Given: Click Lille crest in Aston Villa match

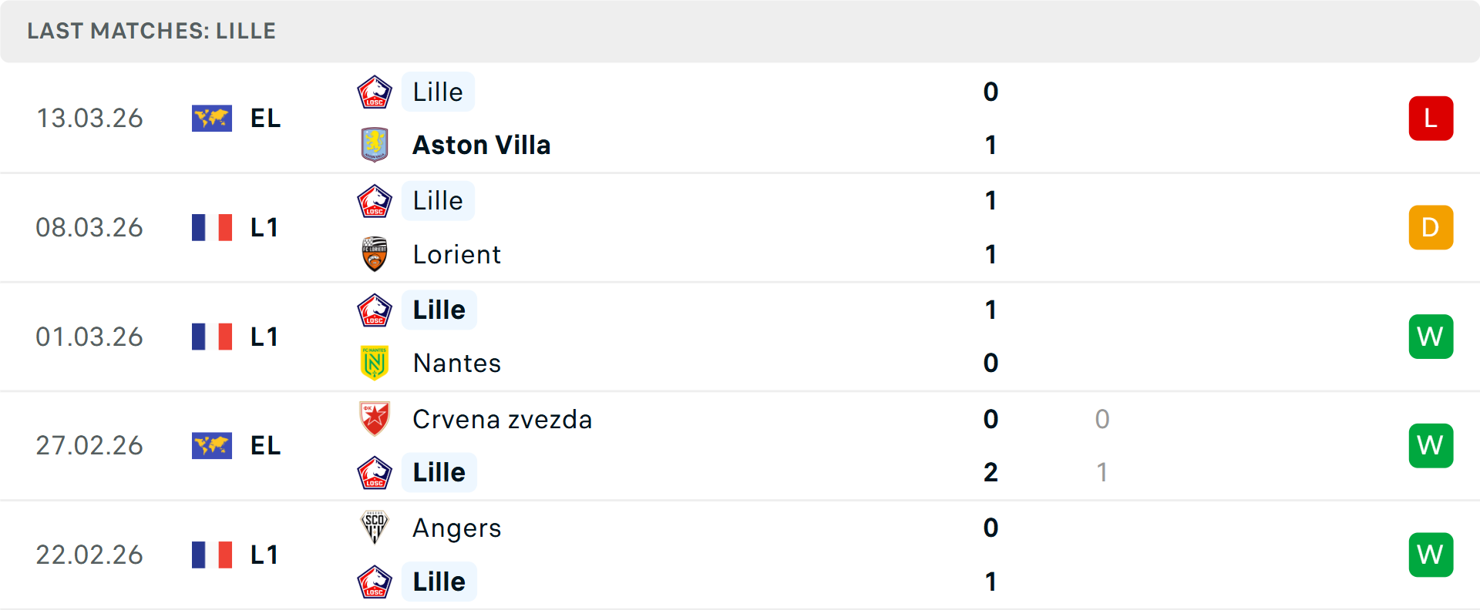Looking at the screenshot, I should pos(375,92).
